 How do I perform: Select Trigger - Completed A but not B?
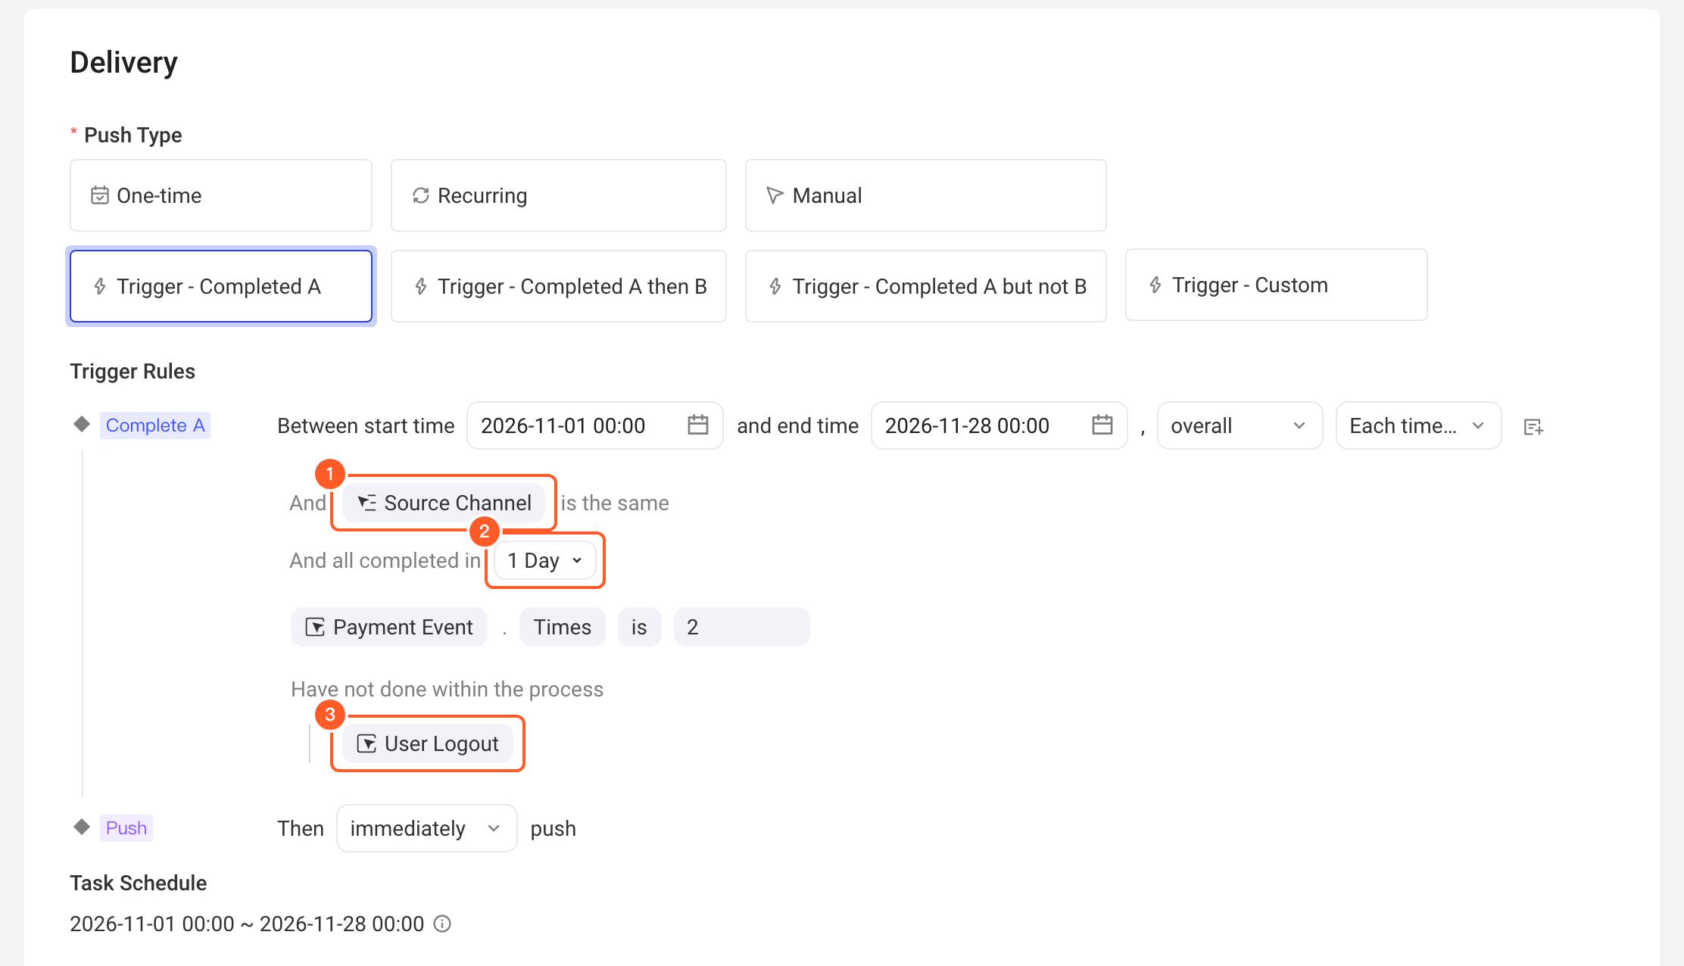[x=925, y=286]
